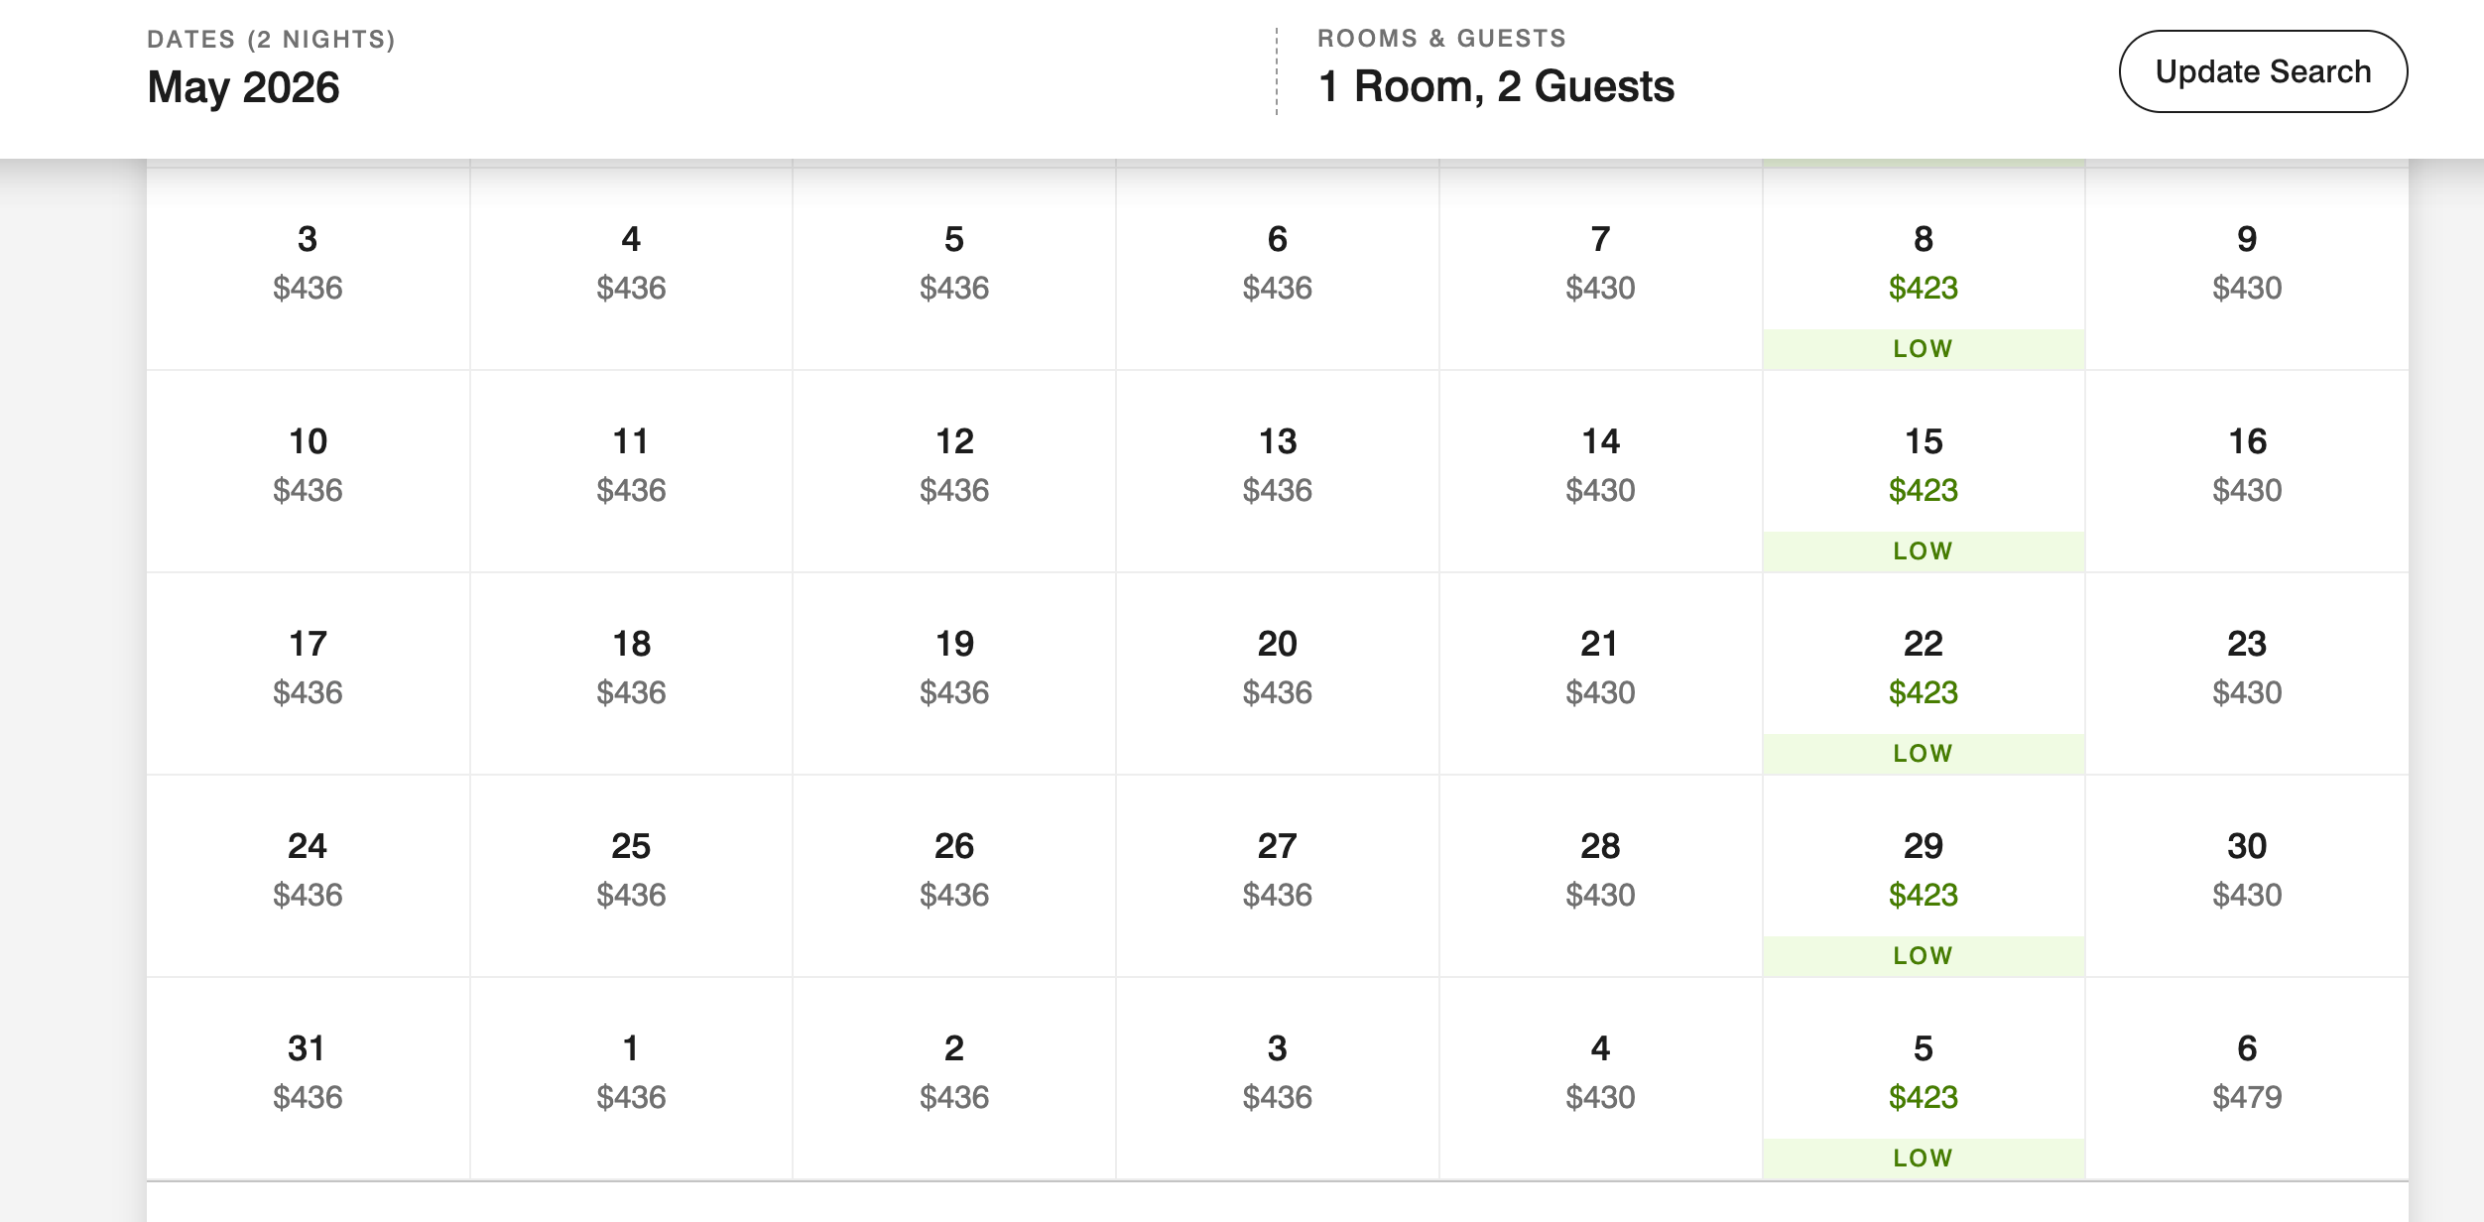The width and height of the screenshot is (2484, 1222).
Task: Pick May 29 low price date
Action: pos(1924,876)
